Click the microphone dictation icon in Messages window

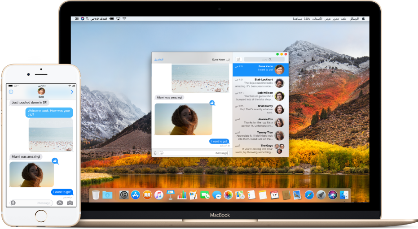155,153
